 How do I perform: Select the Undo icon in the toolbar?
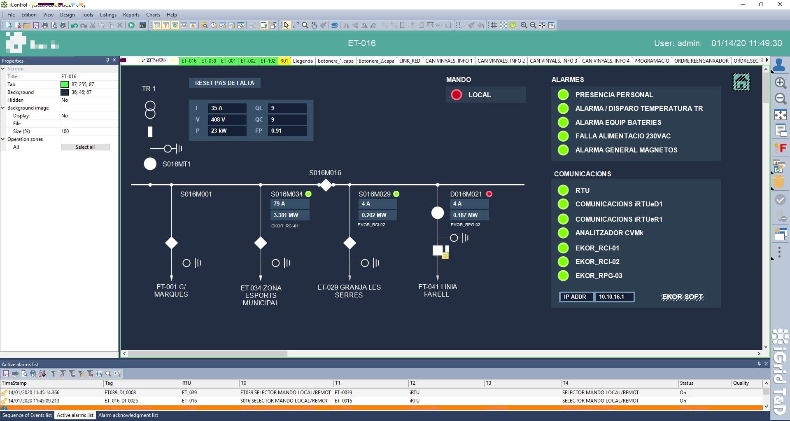(x=74, y=25)
